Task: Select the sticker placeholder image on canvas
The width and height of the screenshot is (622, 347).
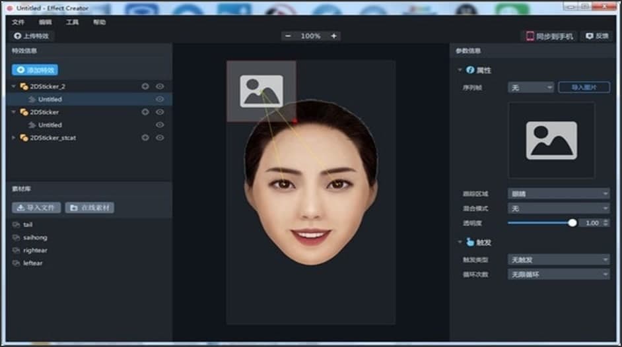Action: pos(261,91)
